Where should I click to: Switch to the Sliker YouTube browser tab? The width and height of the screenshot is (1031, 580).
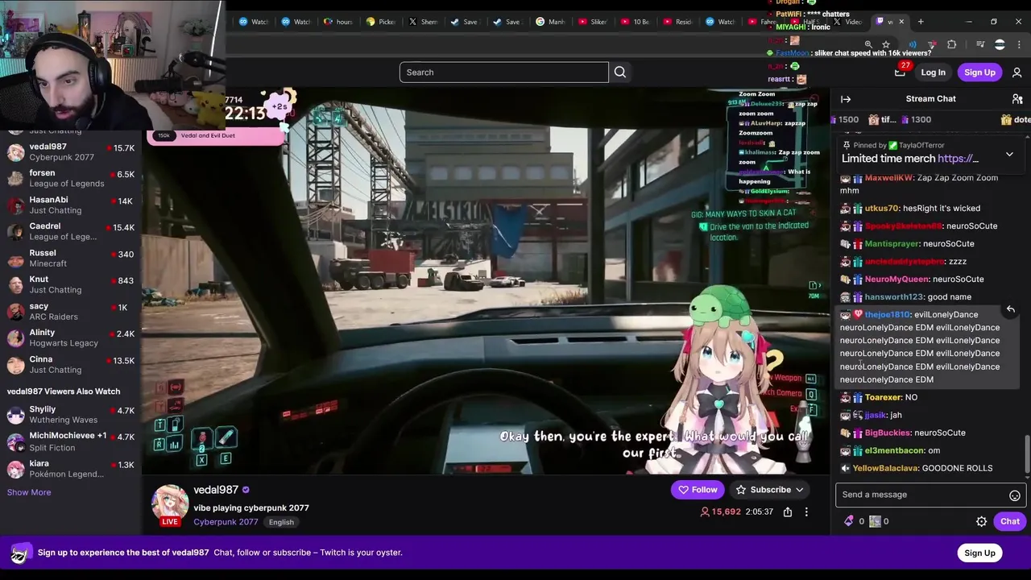[592, 22]
